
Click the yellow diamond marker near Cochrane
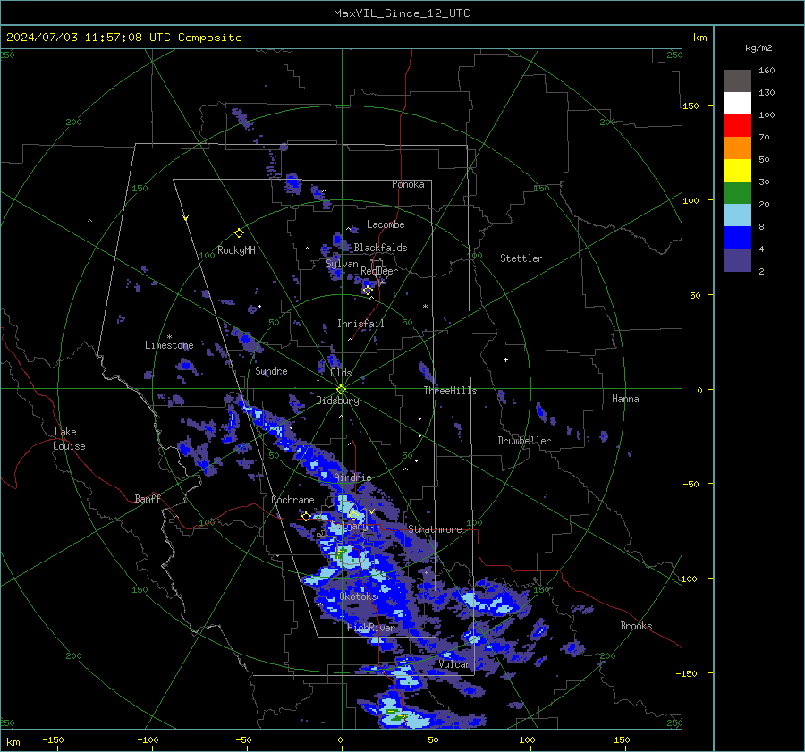[306, 516]
